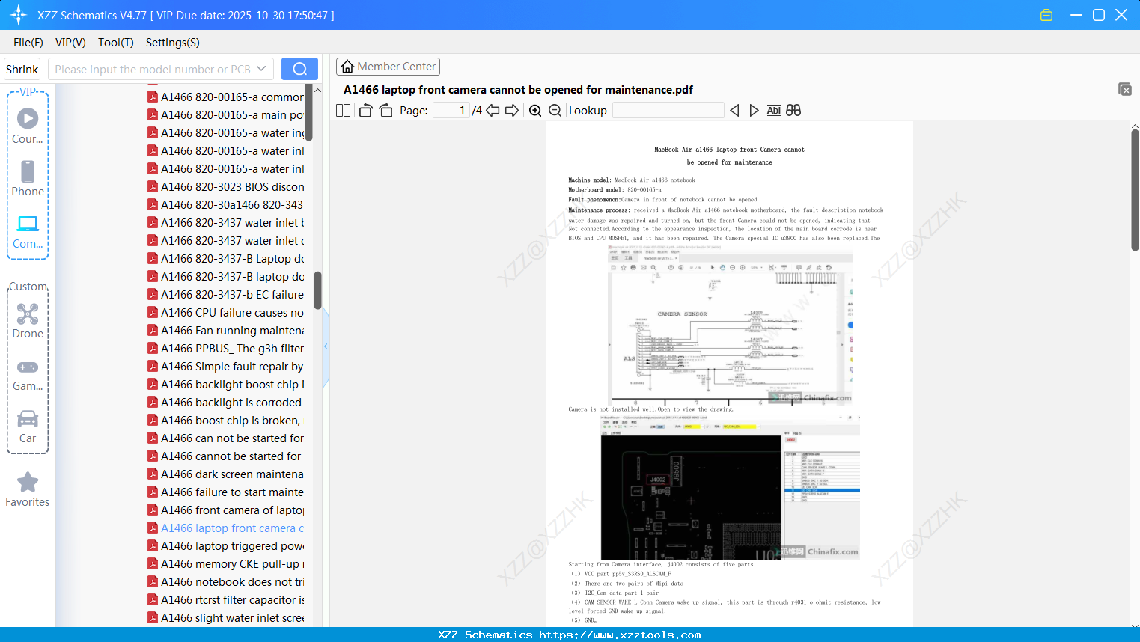Viewport: 1140px width, 642px height.
Task: Open 'A1466 820-3023 BIOS discon' file
Action: coord(225,187)
